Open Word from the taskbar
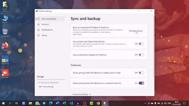189x106 pixels. point(58,103)
